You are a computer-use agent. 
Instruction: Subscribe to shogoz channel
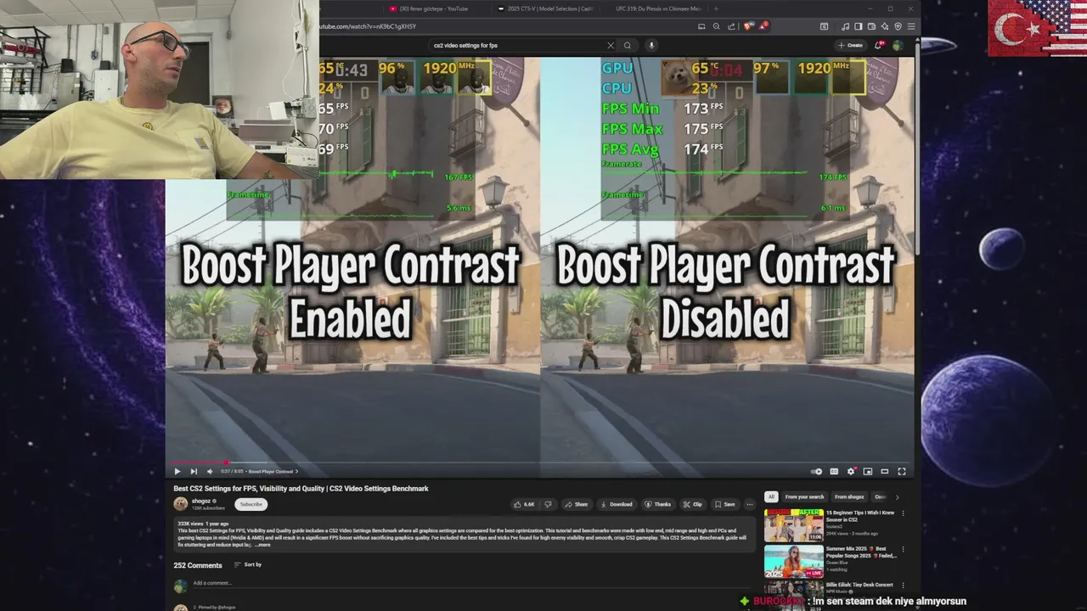pyautogui.click(x=251, y=504)
